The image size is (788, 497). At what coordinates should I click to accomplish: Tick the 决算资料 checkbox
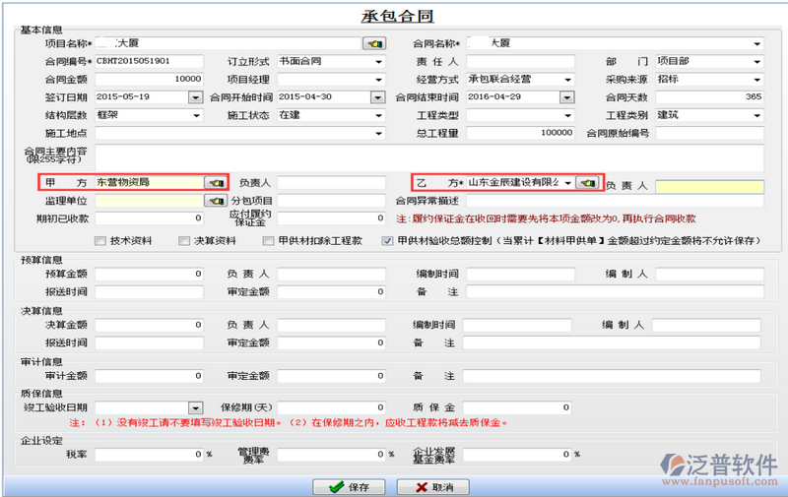click(184, 240)
